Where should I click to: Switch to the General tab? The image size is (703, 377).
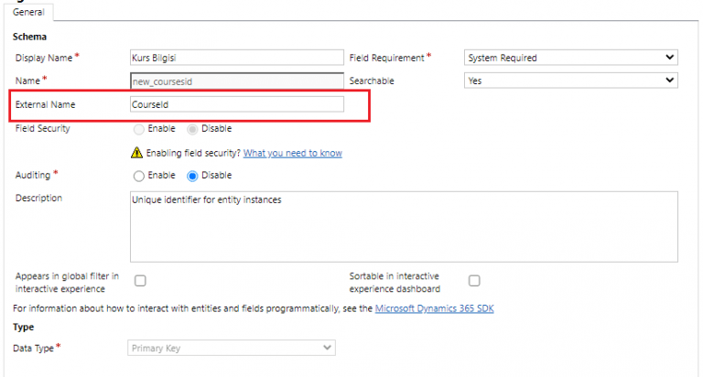(x=30, y=12)
